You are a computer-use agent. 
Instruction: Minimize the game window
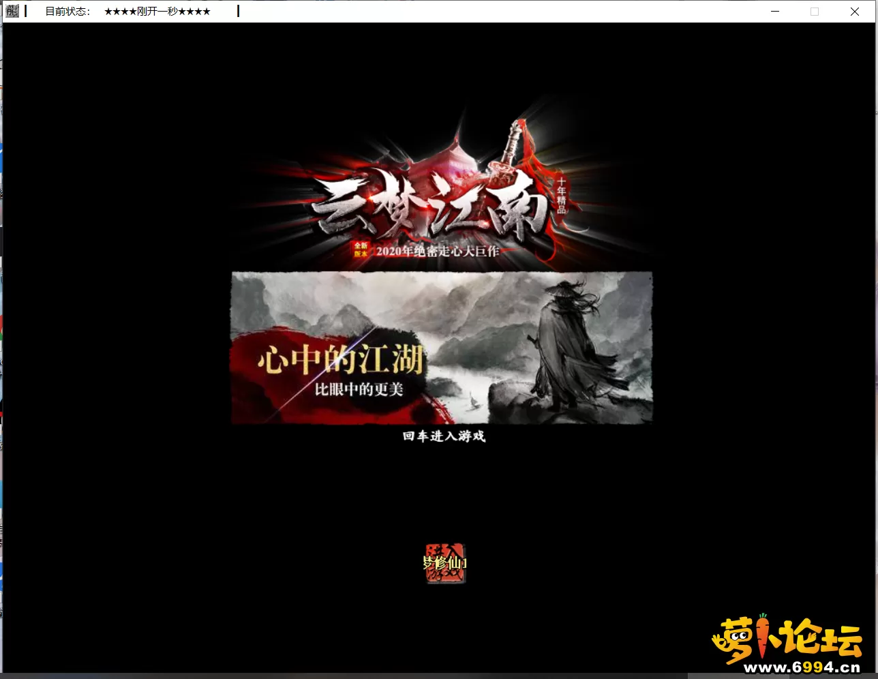pyautogui.click(x=775, y=12)
